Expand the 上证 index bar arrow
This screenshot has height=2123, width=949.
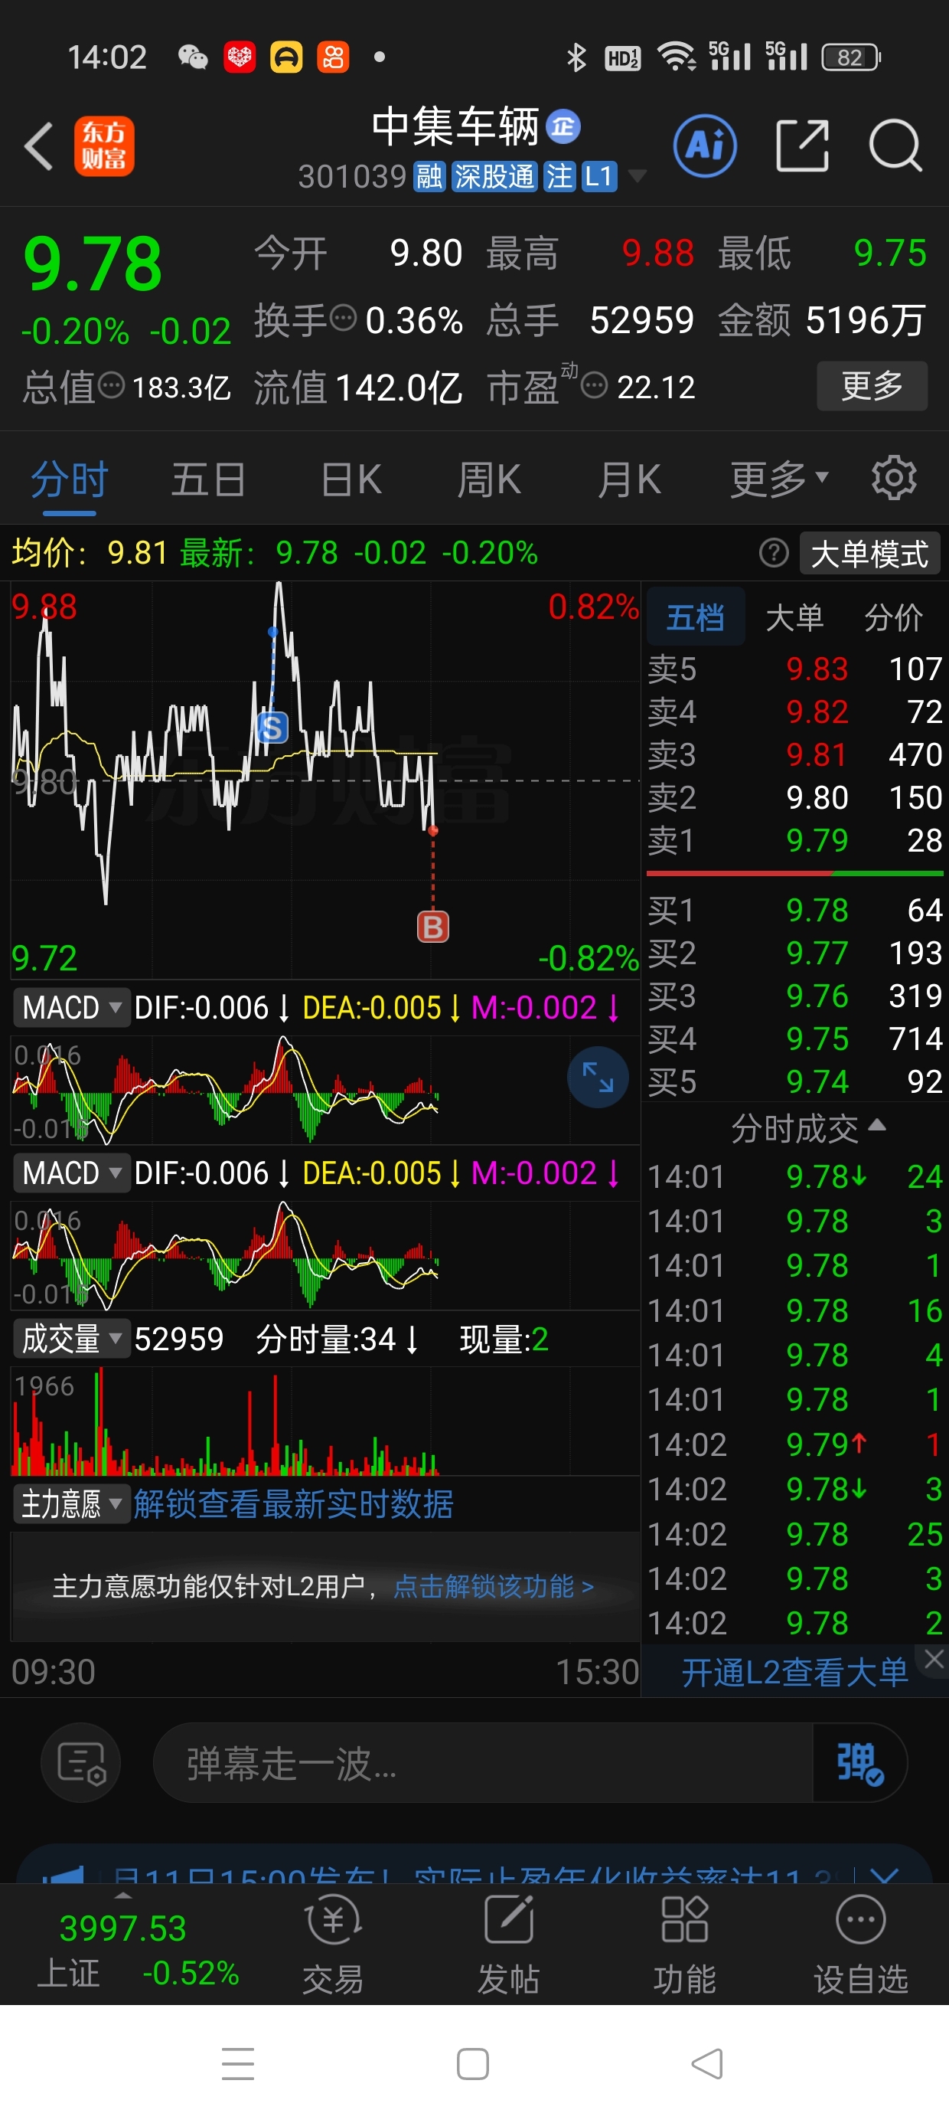(122, 1896)
